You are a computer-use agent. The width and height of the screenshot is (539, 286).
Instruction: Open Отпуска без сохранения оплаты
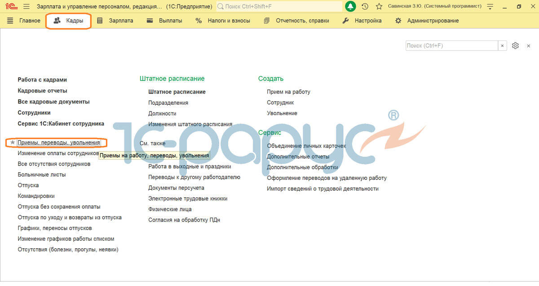click(x=59, y=207)
